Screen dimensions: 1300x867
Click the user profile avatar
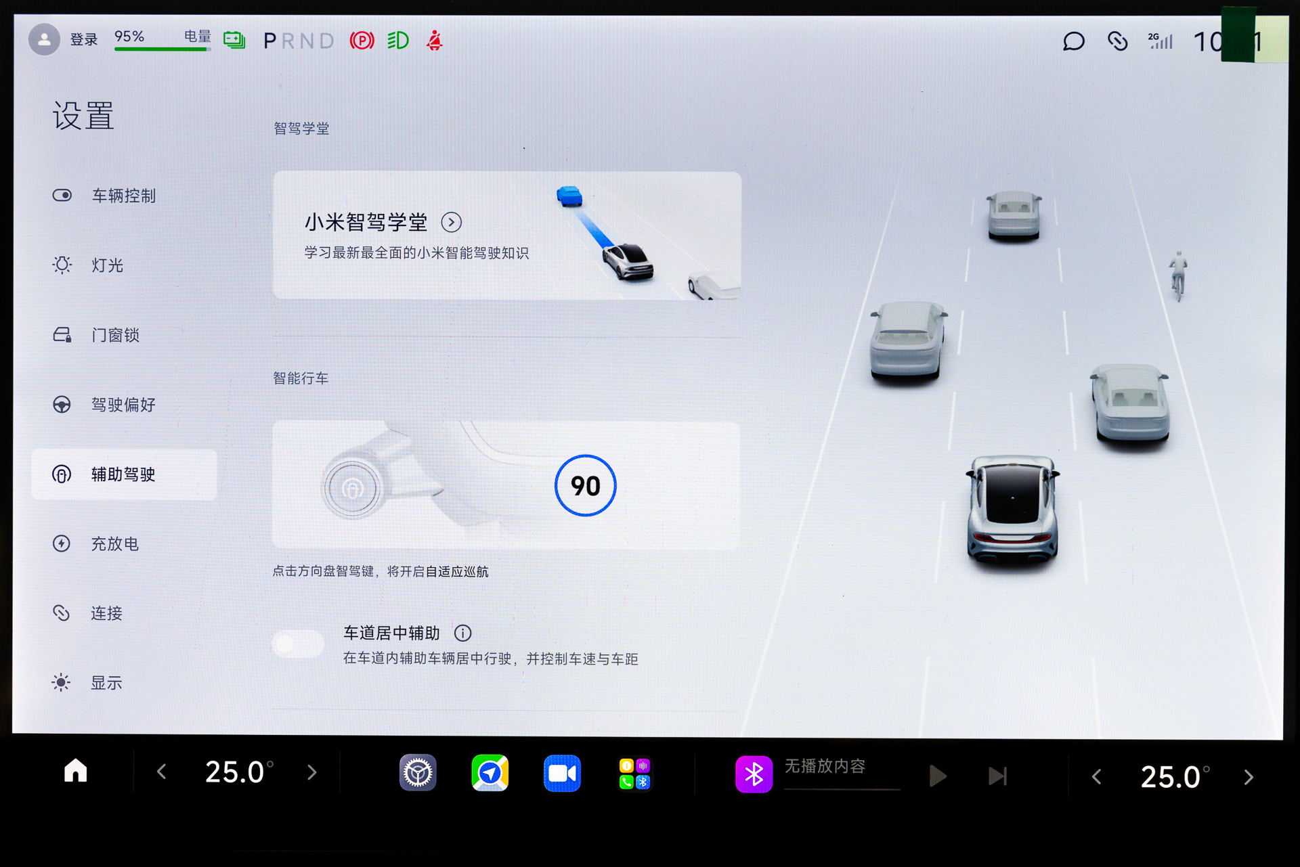click(44, 40)
